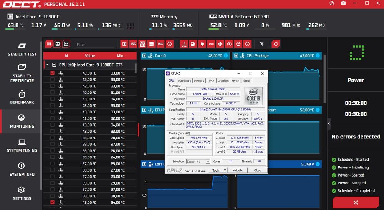Toggle fan sensor type filter
Viewport: 384px width, 210px height.
[220, 44]
